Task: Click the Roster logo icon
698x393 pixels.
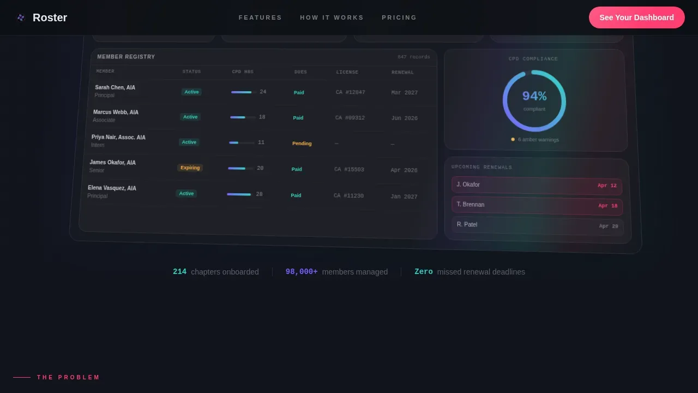Action: coord(21,17)
